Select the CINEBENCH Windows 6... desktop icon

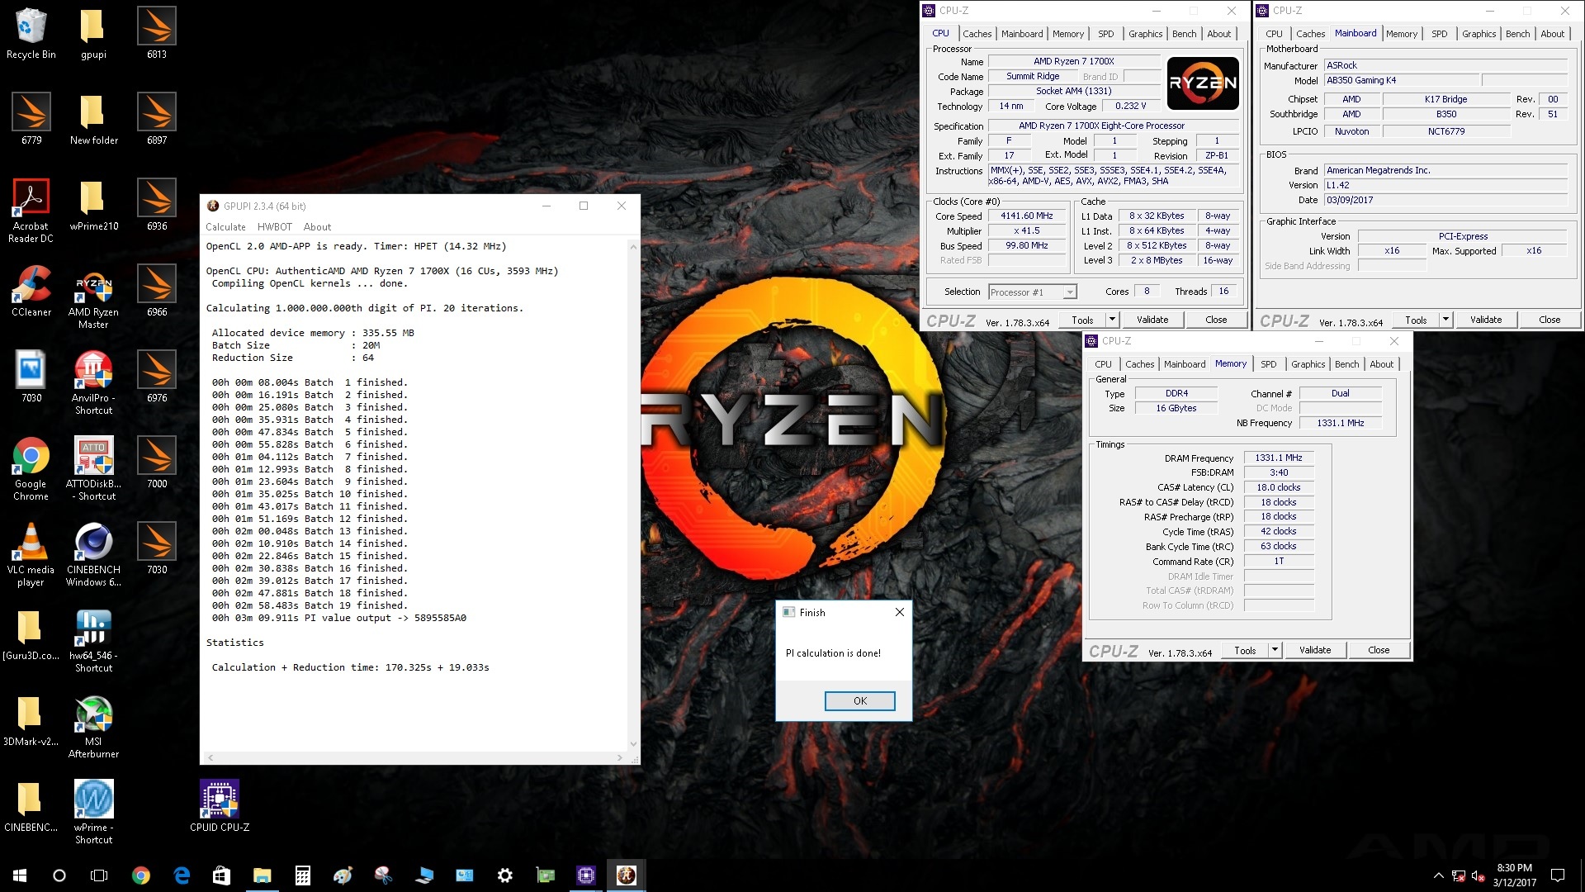(x=93, y=554)
